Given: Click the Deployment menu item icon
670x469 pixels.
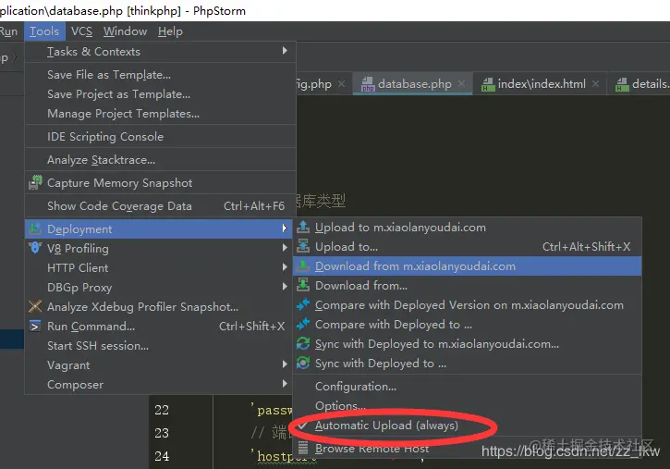Looking at the screenshot, I should click(x=35, y=228).
